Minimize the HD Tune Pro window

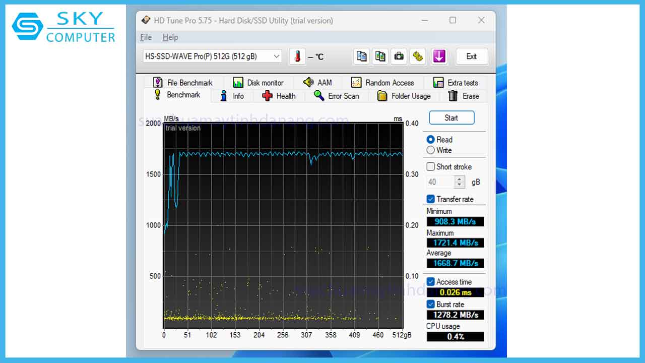(424, 20)
